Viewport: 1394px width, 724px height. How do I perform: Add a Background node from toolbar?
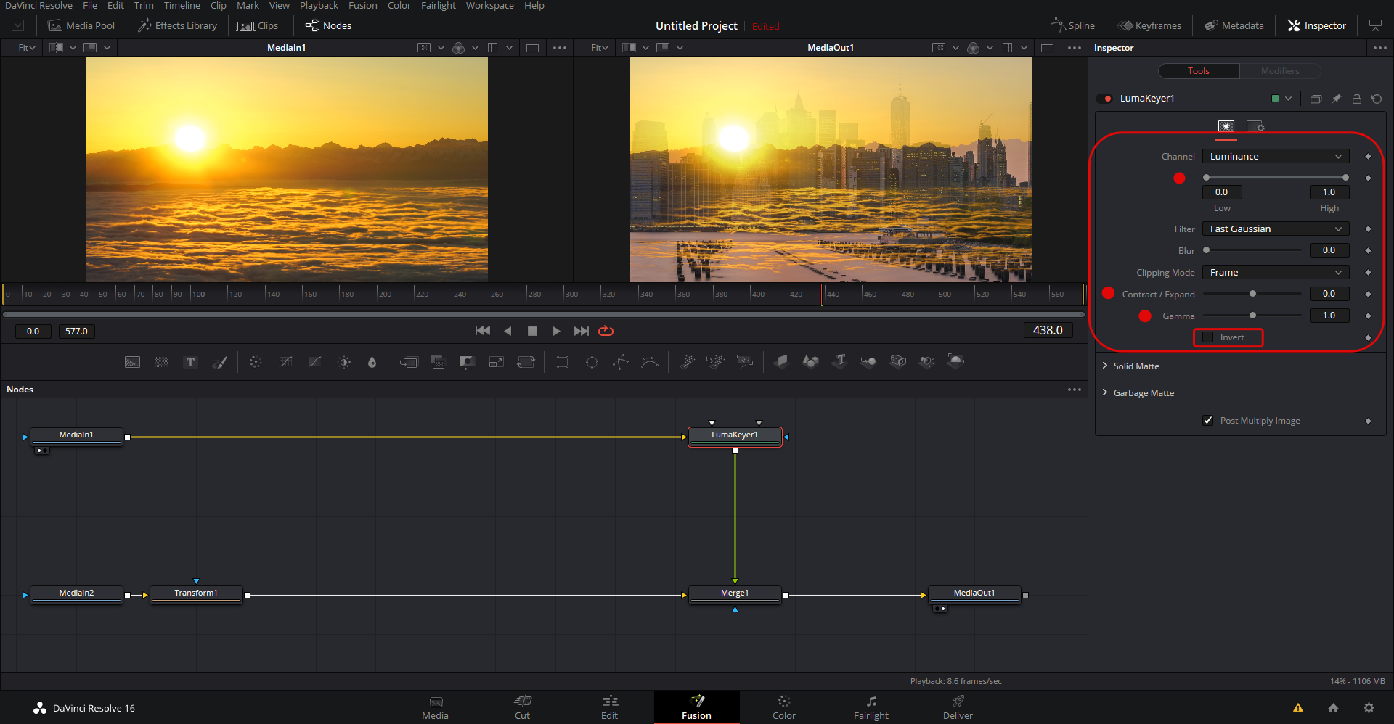(x=132, y=362)
